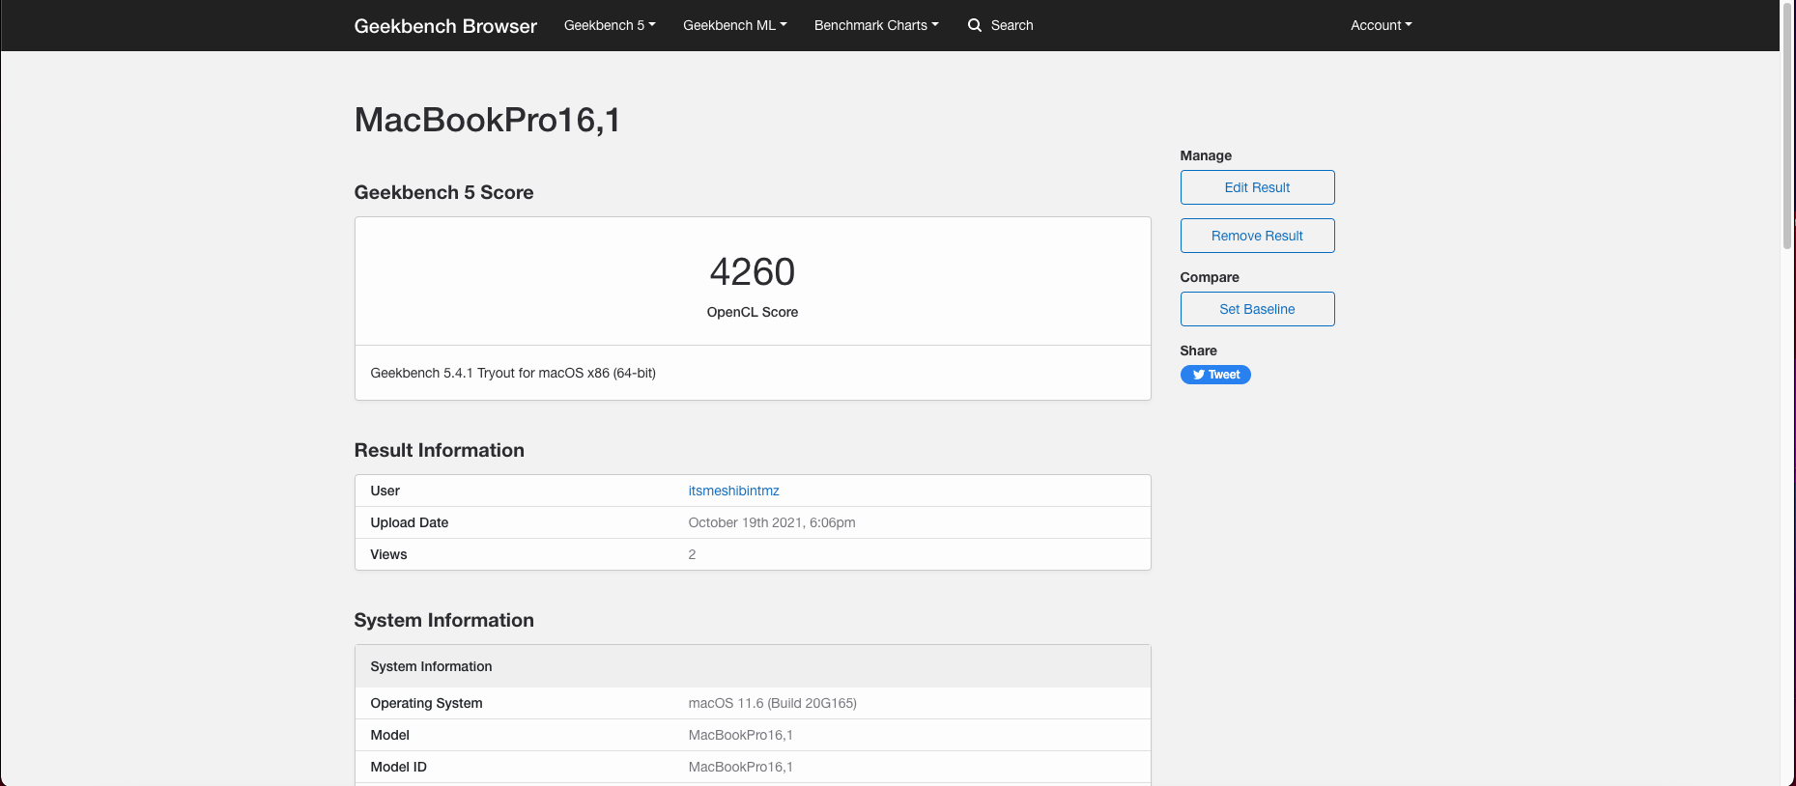1796x786 pixels.
Task: Click the search magnifier icon
Action: tap(975, 25)
